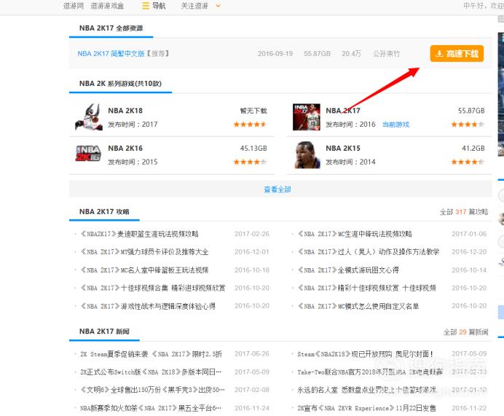This screenshot has width=504, height=416.
Task: Open the NBA 2K17 简繁中文版 download link
Action: 111,54
